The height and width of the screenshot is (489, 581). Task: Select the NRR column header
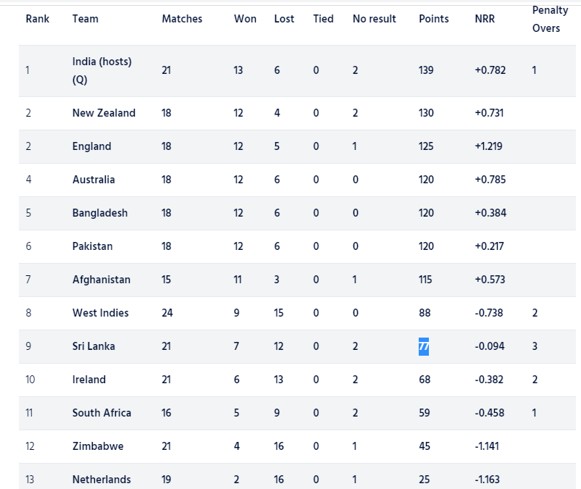(x=485, y=19)
